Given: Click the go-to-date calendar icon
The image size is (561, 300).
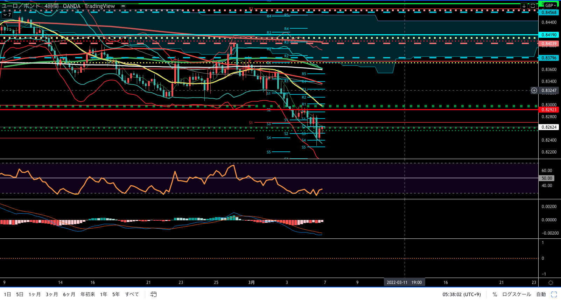Looking at the screenshot, I should pos(153,294).
